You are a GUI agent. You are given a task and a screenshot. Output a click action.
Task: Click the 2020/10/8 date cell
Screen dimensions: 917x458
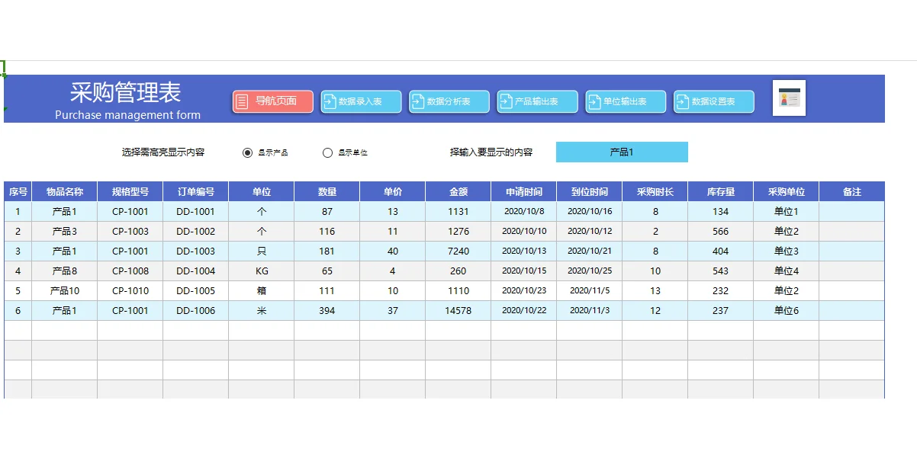(x=523, y=211)
